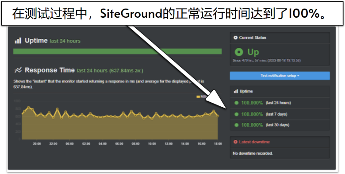Click the 12:00 label on chart axis
The image size is (345, 174).
pyautogui.click(x=169, y=143)
